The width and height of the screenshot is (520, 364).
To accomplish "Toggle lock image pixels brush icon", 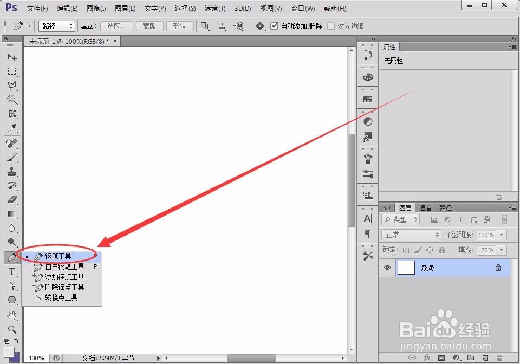I will [x=418, y=250].
